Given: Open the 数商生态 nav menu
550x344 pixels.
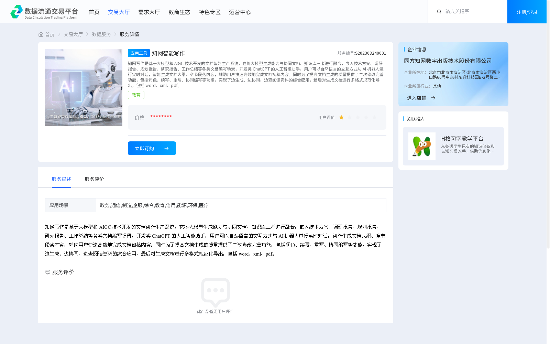Looking at the screenshot, I should 179,12.
